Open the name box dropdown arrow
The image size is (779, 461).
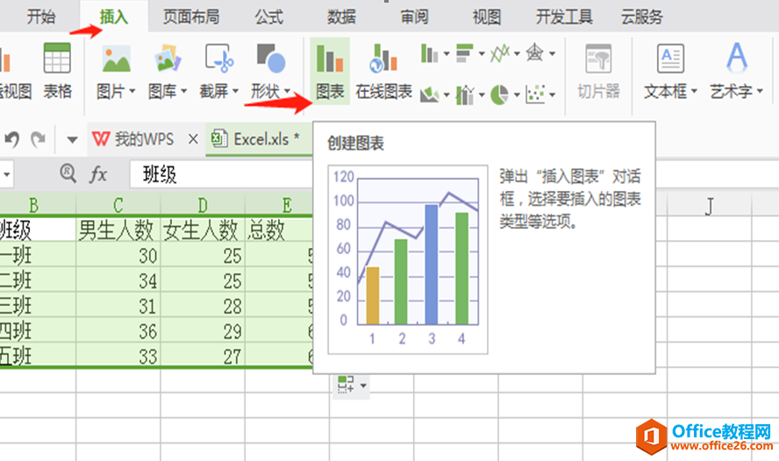(7, 174)
